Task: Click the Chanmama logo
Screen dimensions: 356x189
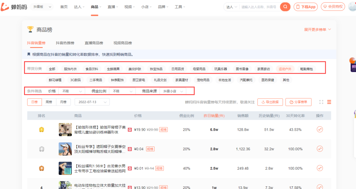Action: [14, 7]
